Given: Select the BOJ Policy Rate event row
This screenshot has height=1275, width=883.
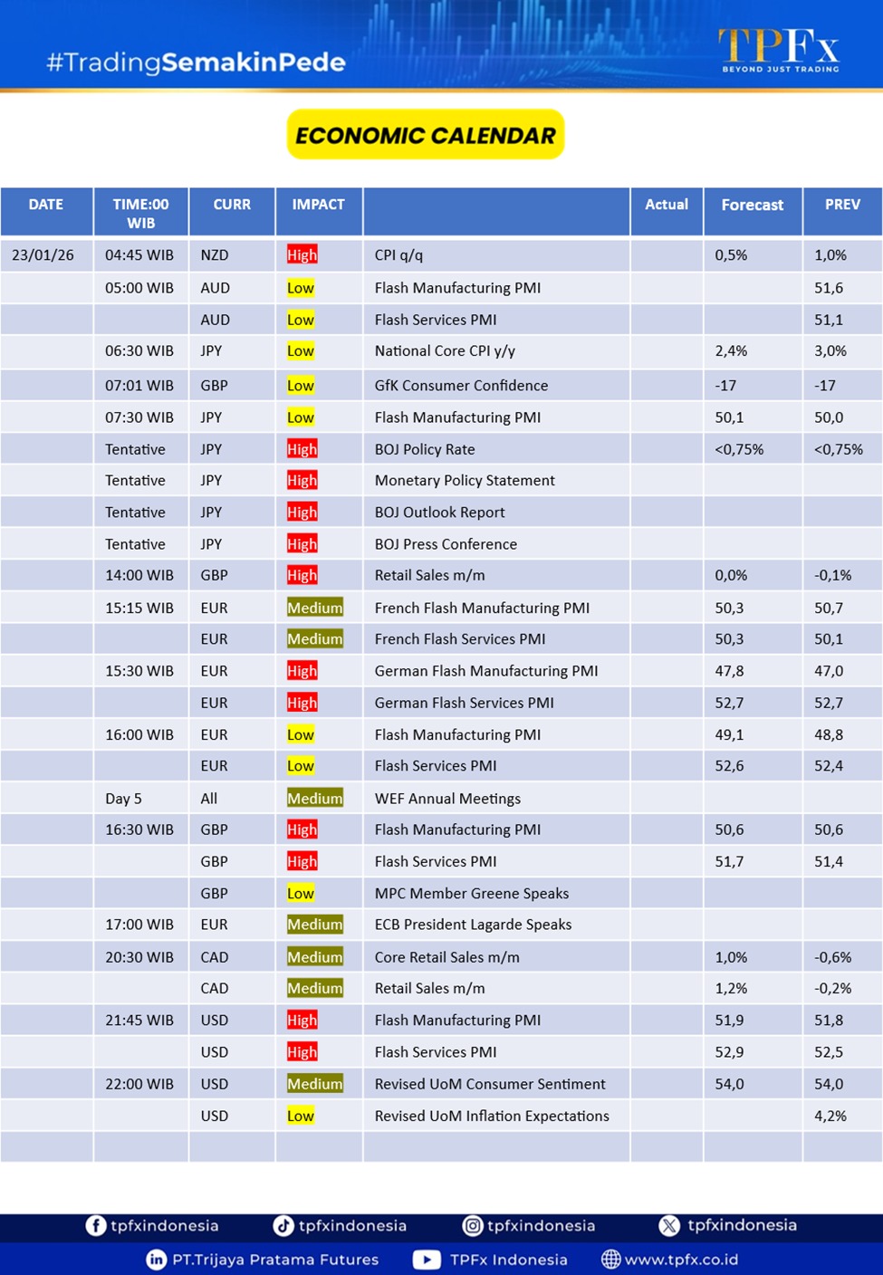Looking at the screenshot, I should coord(425,449).
